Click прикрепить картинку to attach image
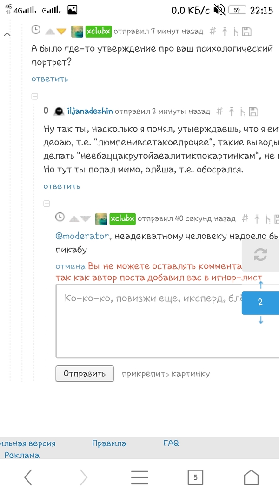Image resolution: width=279 pixels, height=496 pixels. 166,374
